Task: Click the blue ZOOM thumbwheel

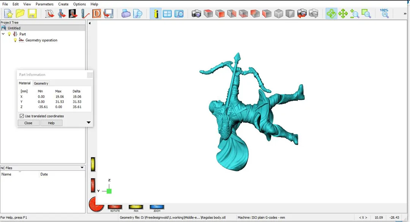Action: tap(157, 207)
